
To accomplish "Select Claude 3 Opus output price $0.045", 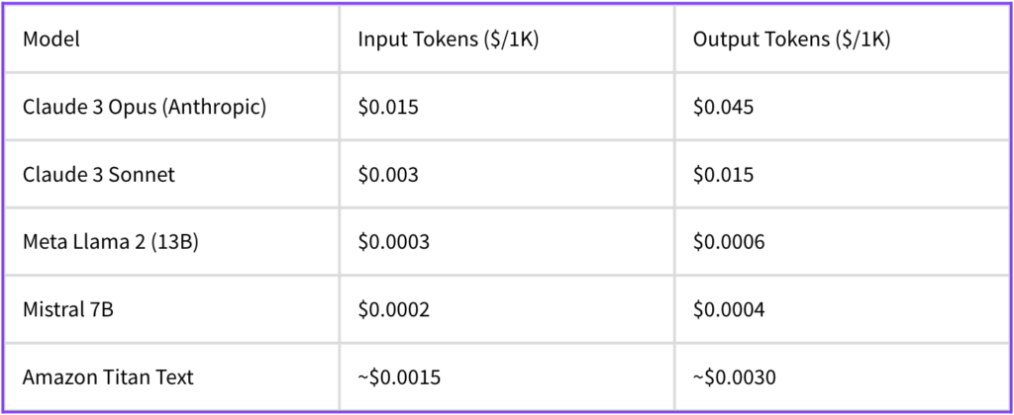I will point(723,107).
